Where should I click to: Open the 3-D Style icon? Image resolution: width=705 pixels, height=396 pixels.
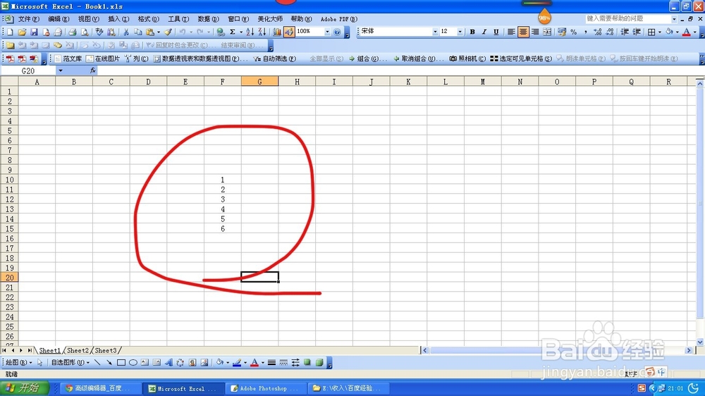click(x=319, y=363)
